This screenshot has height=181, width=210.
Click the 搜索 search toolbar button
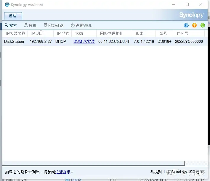click(x=11, y=25)
